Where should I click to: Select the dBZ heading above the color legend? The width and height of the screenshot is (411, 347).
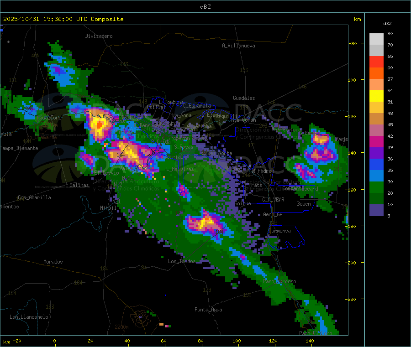pyautogui.click(x=387, y=24)
